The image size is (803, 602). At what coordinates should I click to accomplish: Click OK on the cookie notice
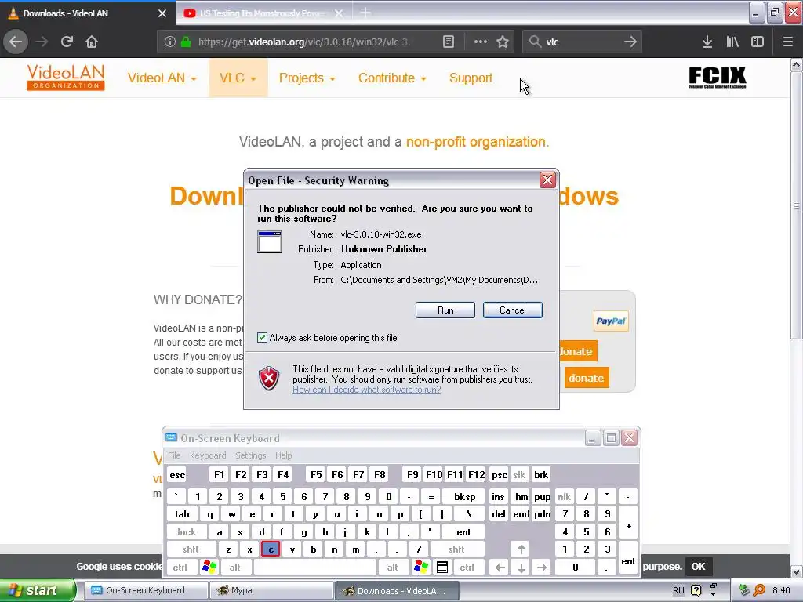[x=698, y=567]
